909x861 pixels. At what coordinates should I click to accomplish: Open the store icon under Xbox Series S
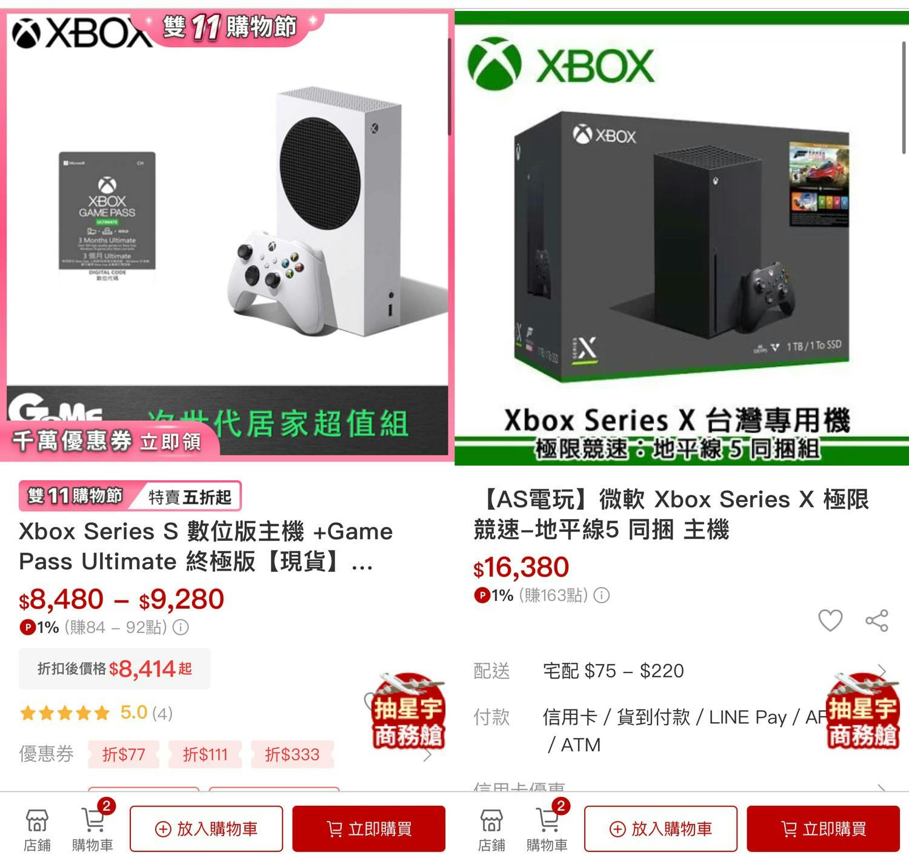click(x=37, y=829)
